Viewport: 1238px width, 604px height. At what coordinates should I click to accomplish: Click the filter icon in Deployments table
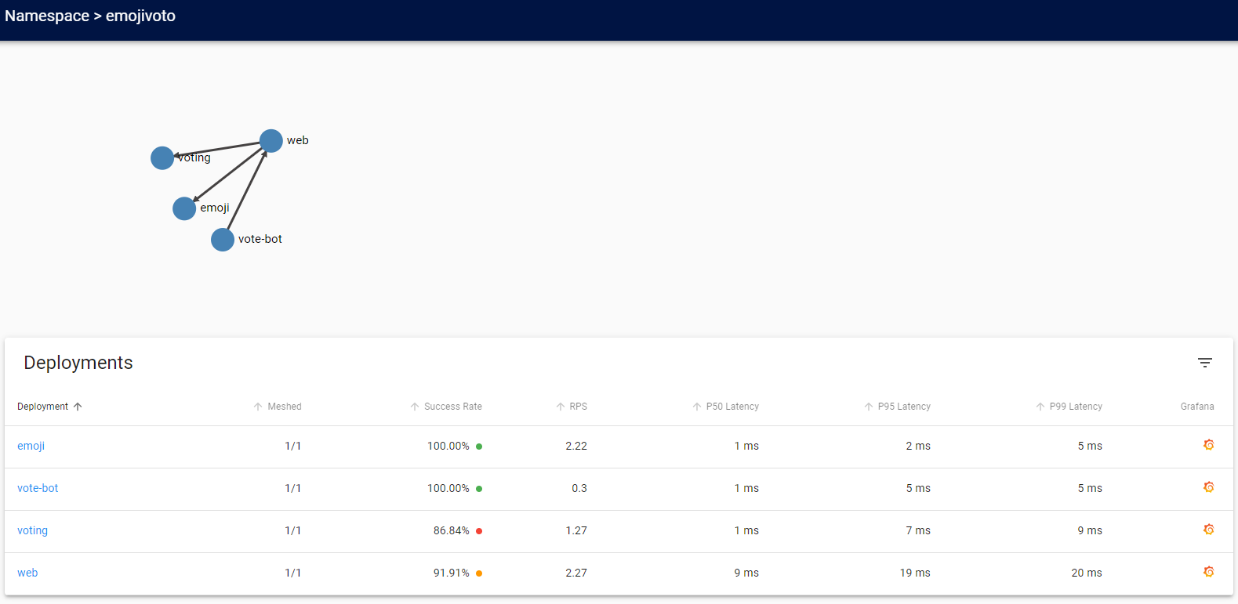tap(1205, 363)
